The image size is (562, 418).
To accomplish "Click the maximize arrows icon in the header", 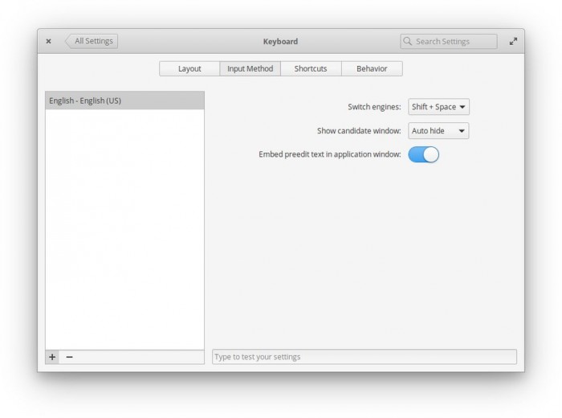I will (x=513, y=41).
